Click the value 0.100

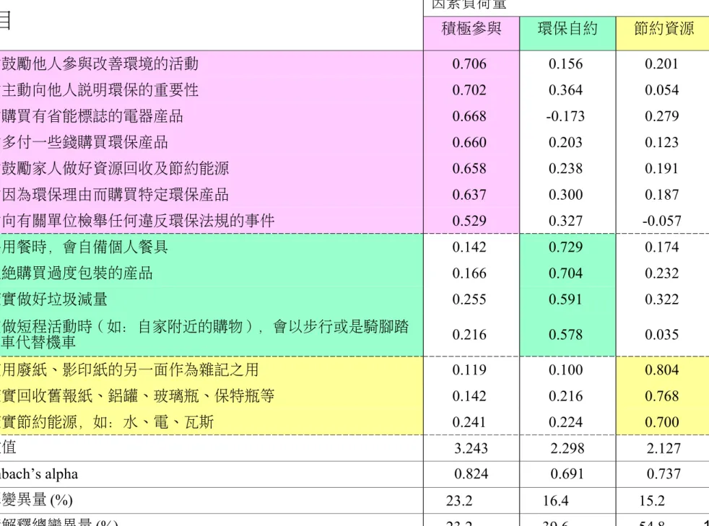[x=565, y=370]
